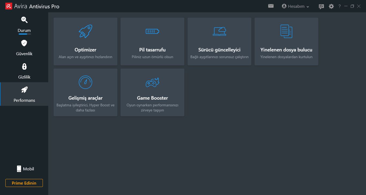The height and width of the screenshot is (195, 366).
Task: Open the mail envelope notifications icon
Action: pos(271,6)
